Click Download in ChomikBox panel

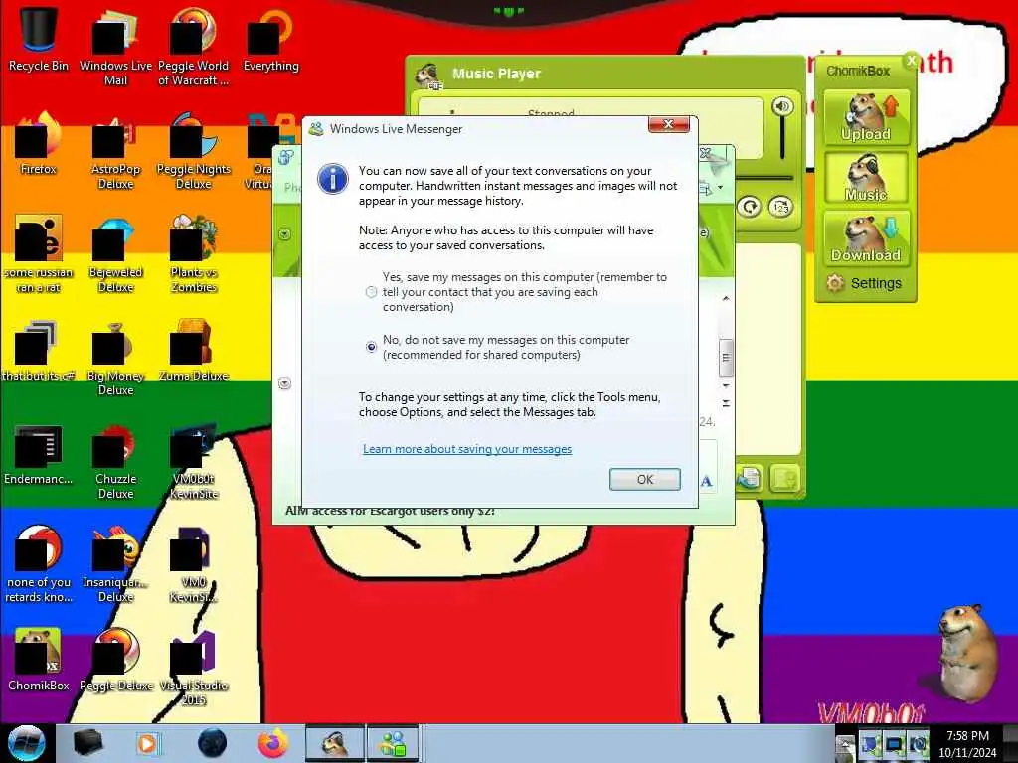pyautogui.click(x=866, y=238)
